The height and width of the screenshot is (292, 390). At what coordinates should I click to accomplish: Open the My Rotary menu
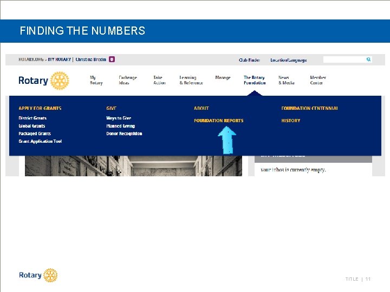pos(96,80)
